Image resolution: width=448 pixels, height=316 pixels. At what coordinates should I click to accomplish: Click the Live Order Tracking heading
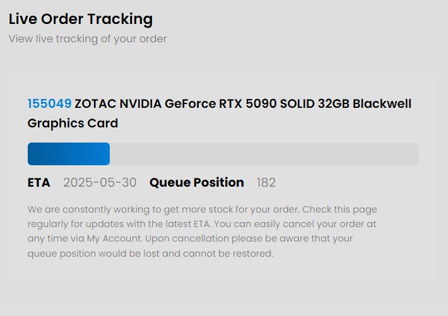pyautogui.click(x=80, y=19)
